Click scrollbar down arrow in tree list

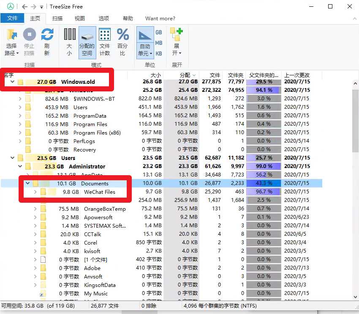point(355,297)
